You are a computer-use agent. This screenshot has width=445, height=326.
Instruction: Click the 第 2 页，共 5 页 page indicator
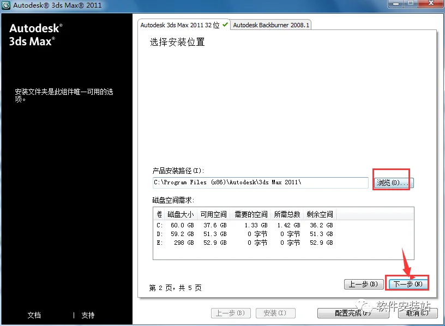click(x=176, y=288)
